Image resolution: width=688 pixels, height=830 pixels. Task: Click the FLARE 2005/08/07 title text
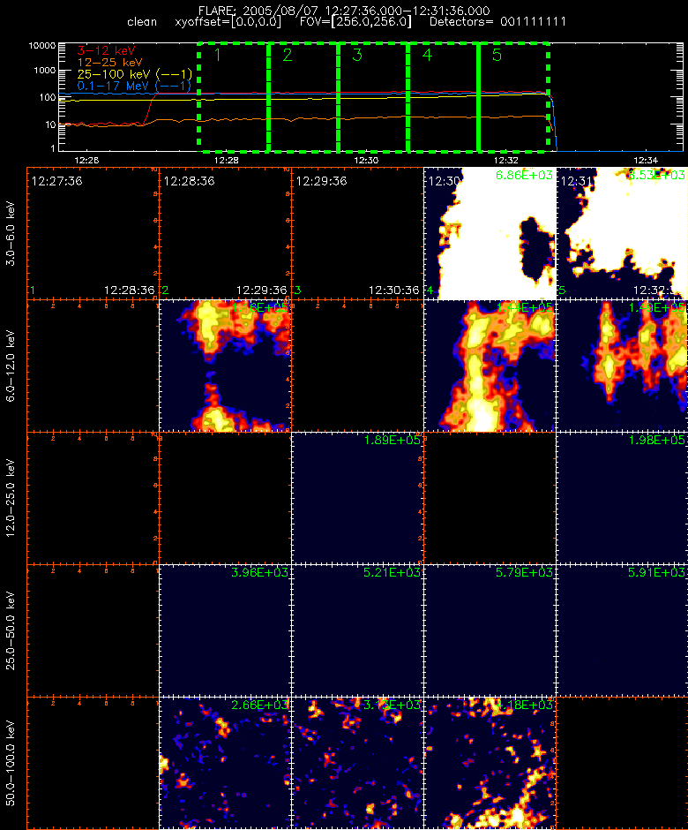pos(344,11)
